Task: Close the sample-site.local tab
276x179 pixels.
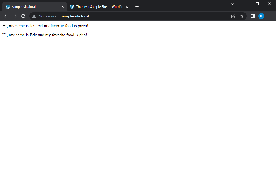Action: (63, 7)
